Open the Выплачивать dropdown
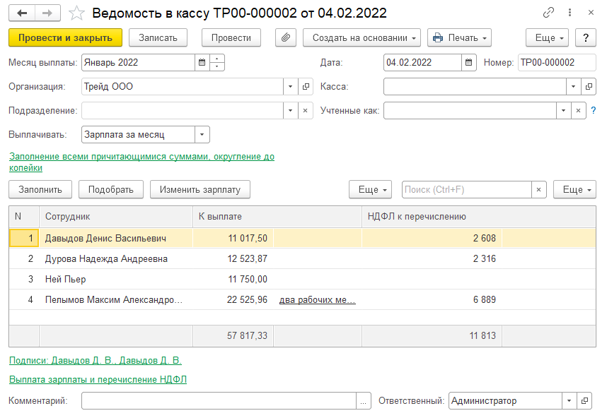This screenshot has width=607, height=418. 202,134
